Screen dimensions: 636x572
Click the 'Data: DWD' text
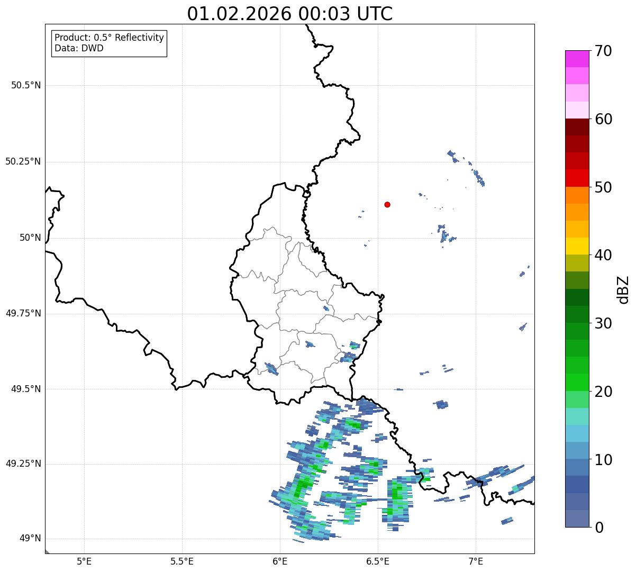79,48
